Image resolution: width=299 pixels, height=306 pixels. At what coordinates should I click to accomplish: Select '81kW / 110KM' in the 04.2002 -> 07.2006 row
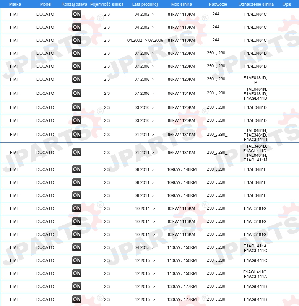181,40
